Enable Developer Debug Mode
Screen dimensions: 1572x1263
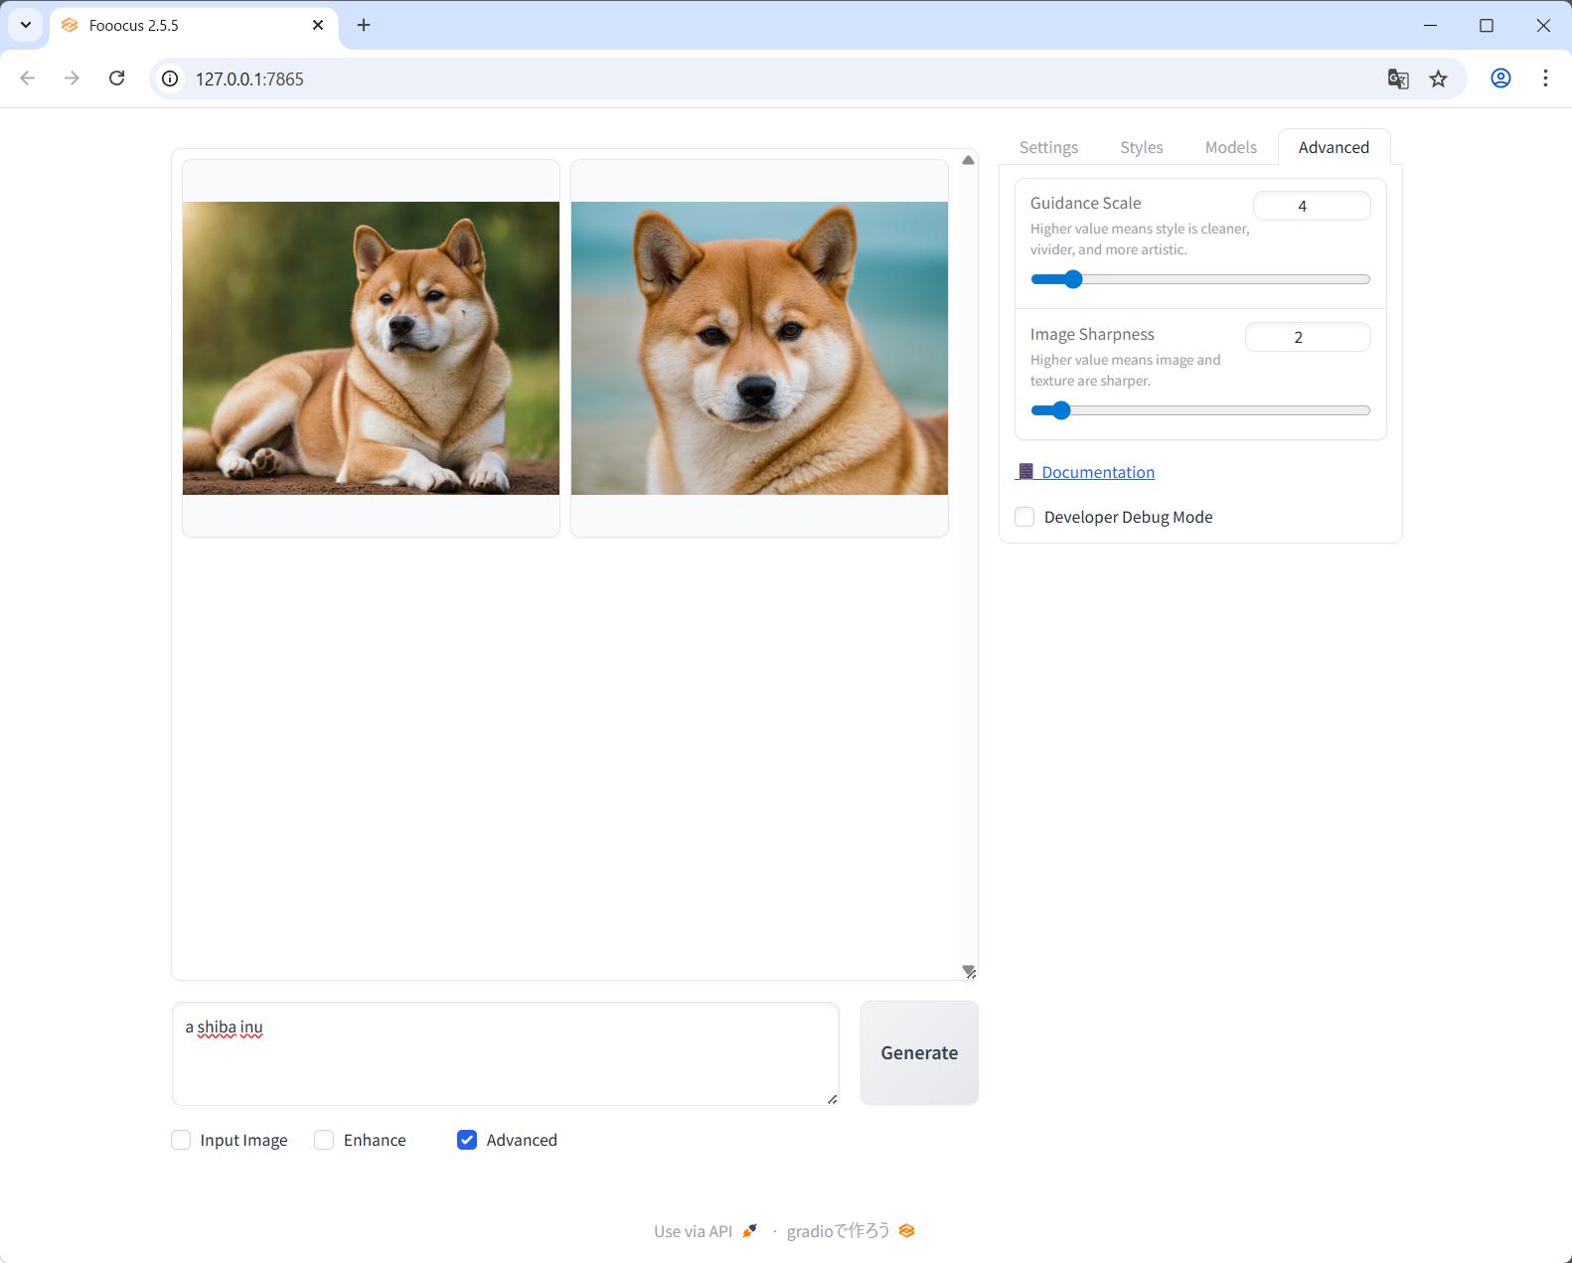[1024, 517]
